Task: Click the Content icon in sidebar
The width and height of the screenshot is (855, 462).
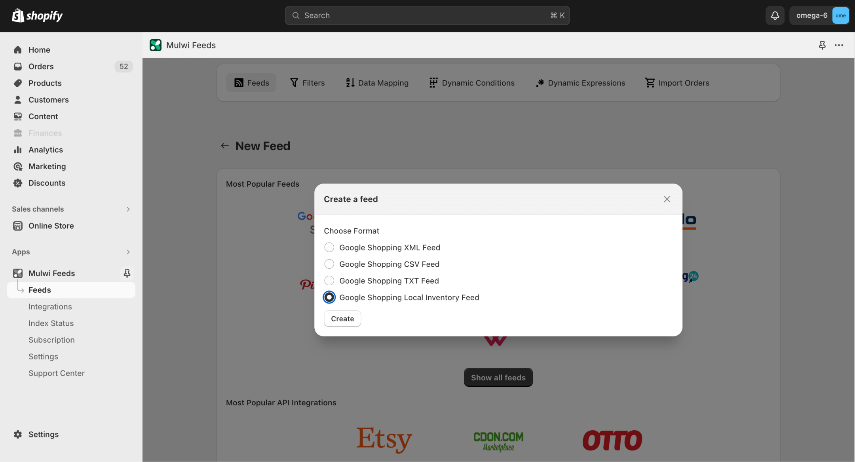Action: (18, 116)
